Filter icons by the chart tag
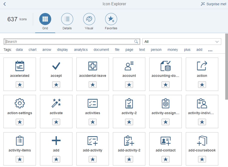 (32, 50)
